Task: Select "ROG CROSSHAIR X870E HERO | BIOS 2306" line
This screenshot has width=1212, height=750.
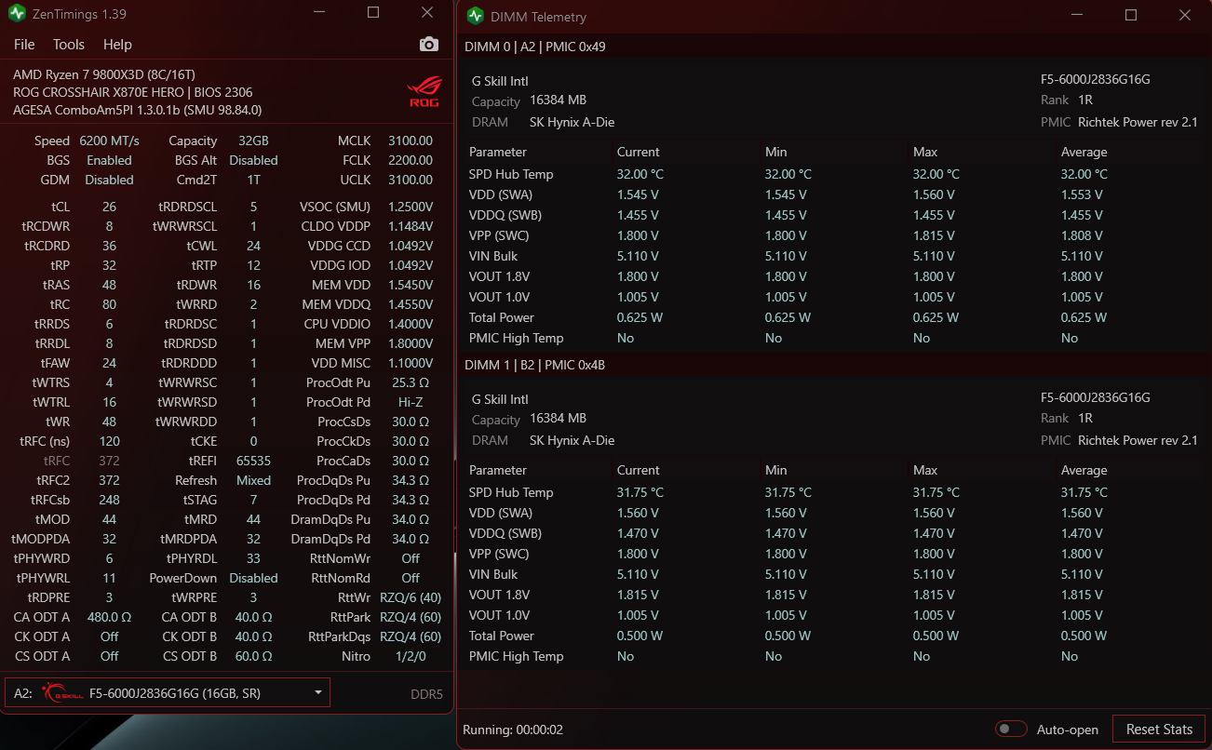Action: click(133, 92)
